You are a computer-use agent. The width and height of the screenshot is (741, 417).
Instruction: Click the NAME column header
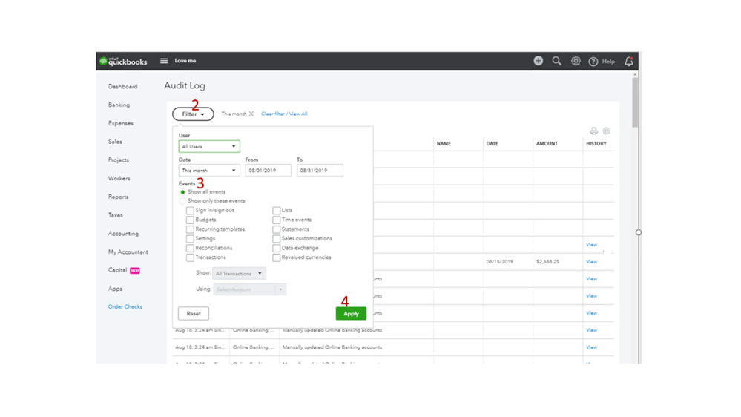coord(444,144)
